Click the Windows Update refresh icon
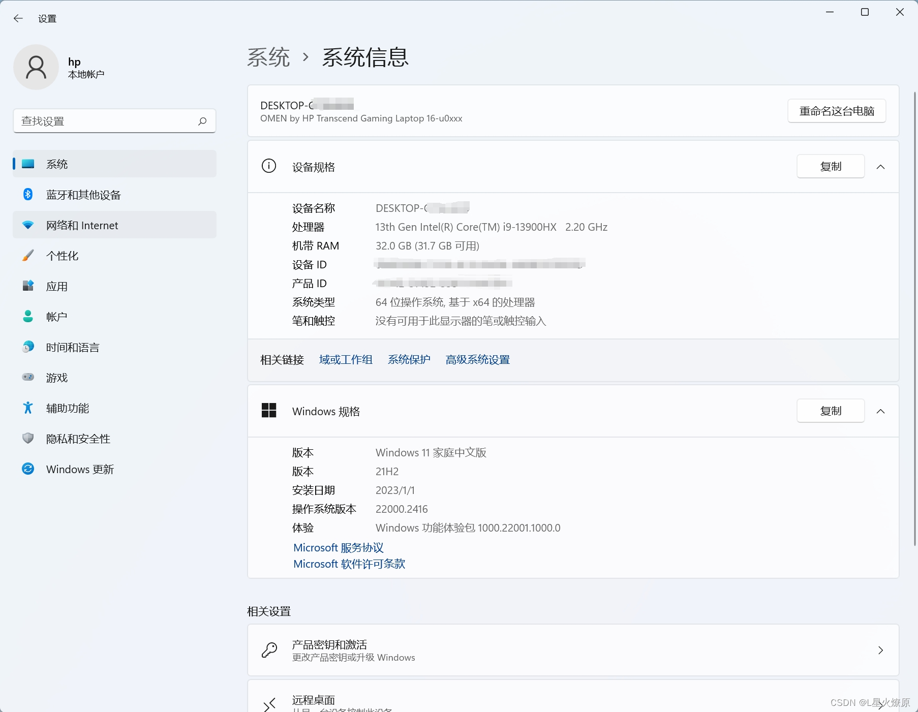Viewport: 918px width, 712px height. [28, 469]
